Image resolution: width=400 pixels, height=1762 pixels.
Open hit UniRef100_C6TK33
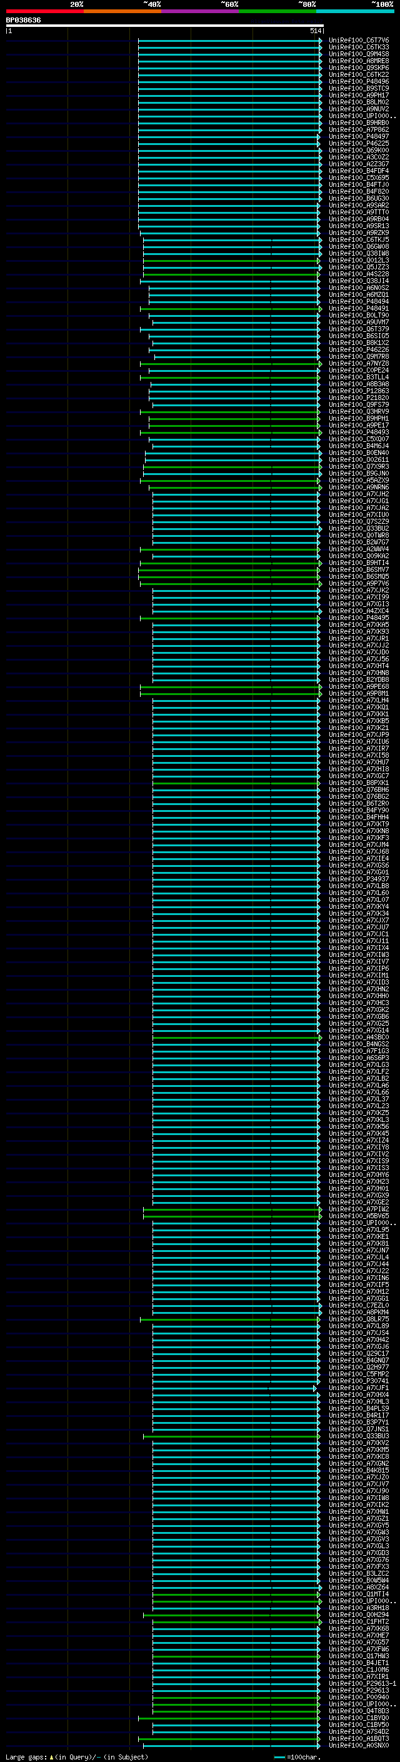359,48
